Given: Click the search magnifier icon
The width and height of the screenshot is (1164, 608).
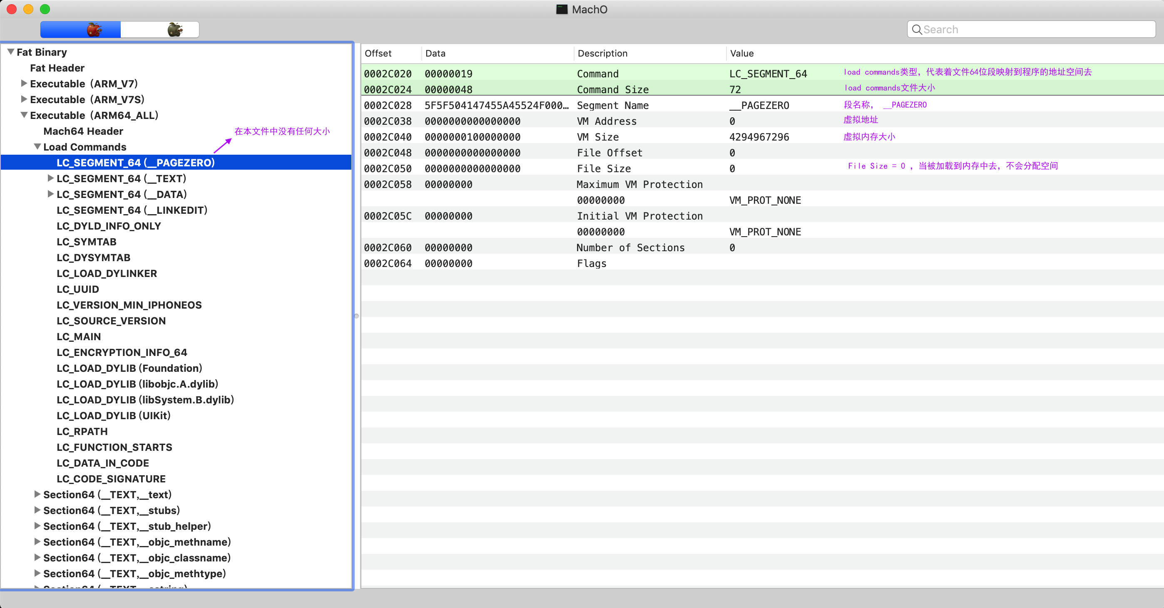Looking at the screenshot, I should 916,30.
